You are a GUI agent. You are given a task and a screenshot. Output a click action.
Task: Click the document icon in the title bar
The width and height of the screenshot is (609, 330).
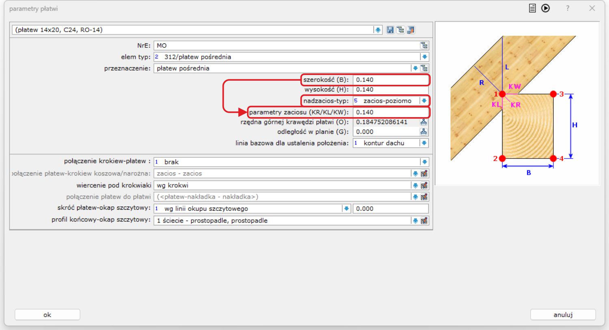532,8
